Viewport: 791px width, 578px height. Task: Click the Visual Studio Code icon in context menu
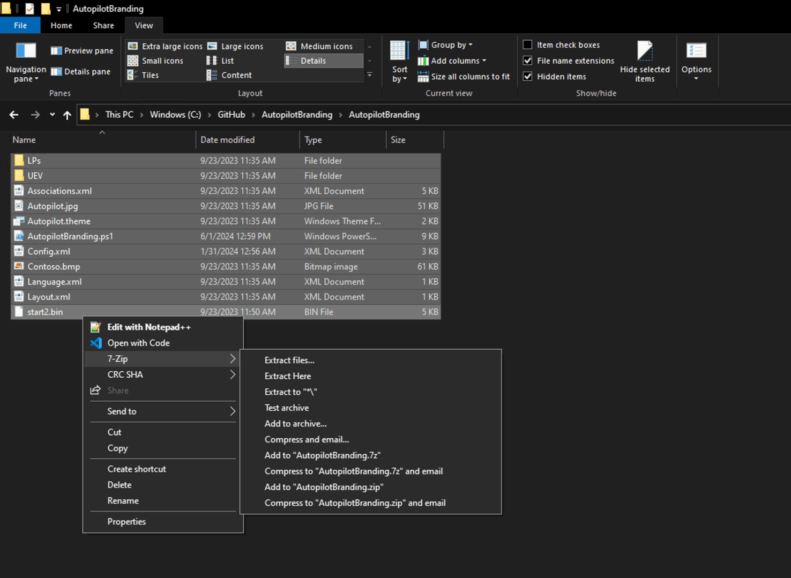click(x=96, y=343)
